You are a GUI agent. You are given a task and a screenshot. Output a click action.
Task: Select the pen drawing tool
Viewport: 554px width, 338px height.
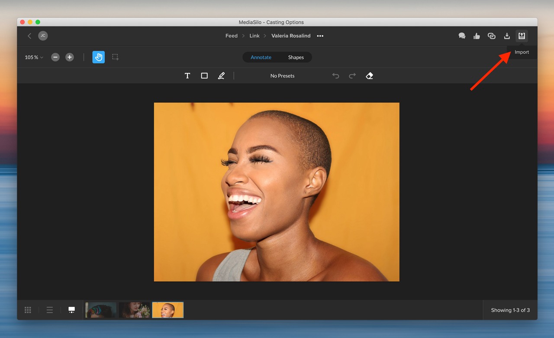click(221, 76)
